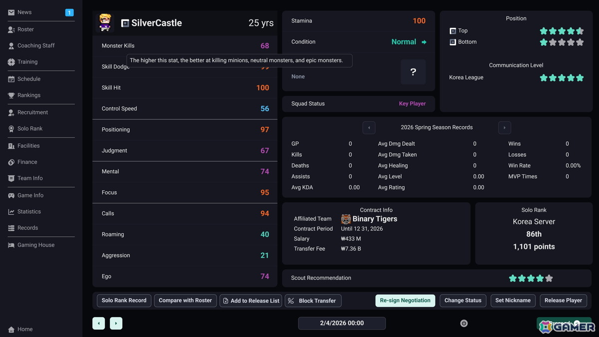The height and width of the screenshot is (337, 599).
Task: Show next season records
Action: pos(504,128)
